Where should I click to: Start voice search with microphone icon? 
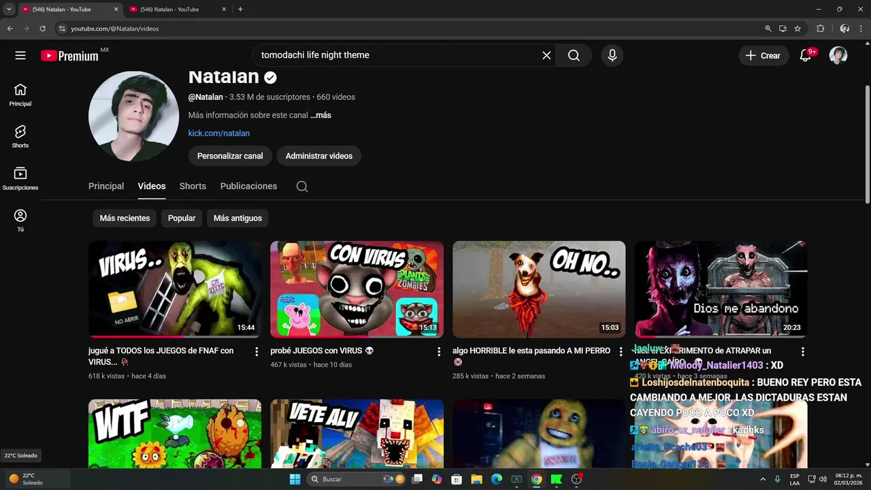[612, 55]
